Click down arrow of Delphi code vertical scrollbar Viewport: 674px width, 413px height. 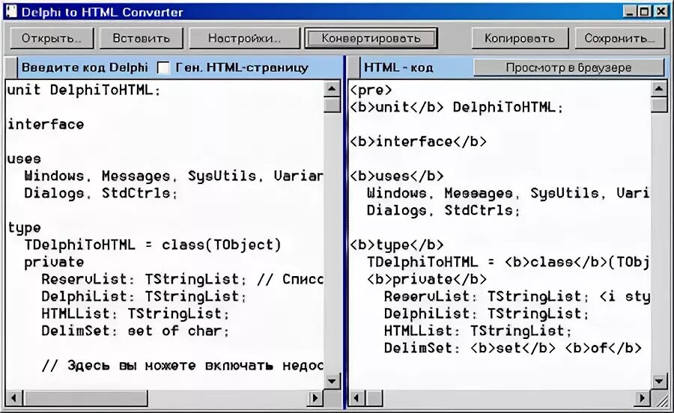pos(332,381)
